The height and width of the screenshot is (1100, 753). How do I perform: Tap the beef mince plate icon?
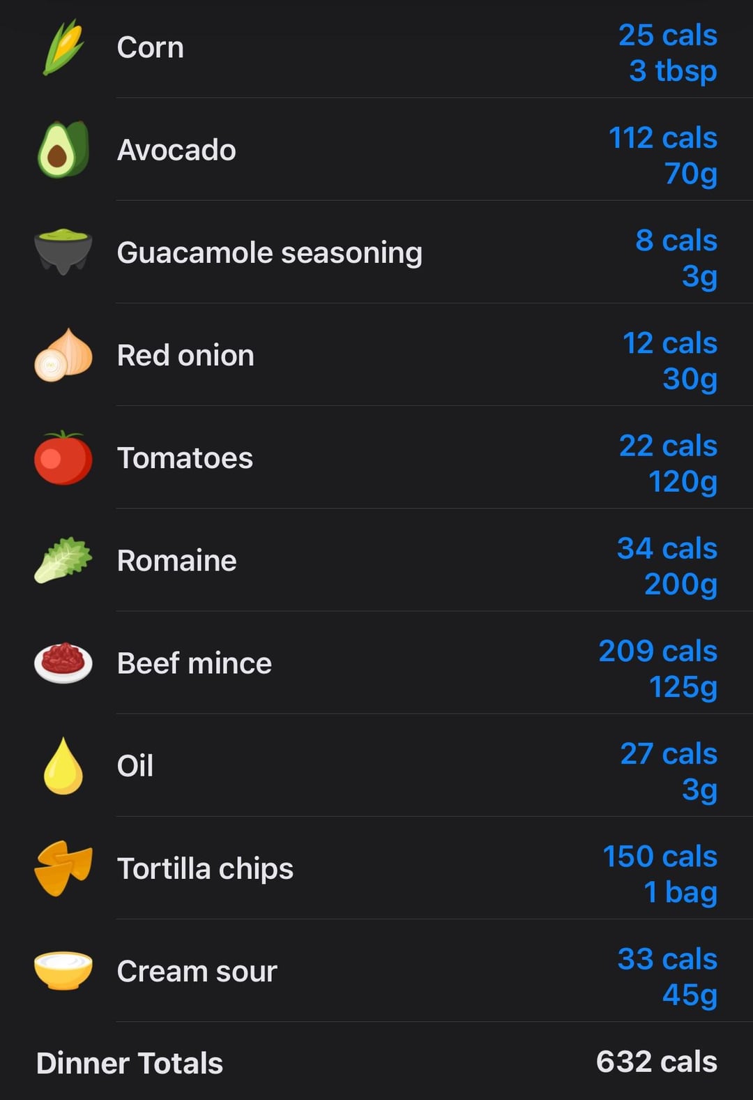[63, 663]
